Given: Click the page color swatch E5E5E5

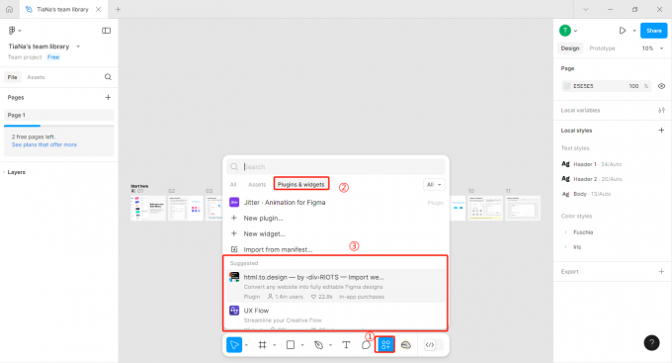Looking at the screenshot, I should (x=566, y=86).
